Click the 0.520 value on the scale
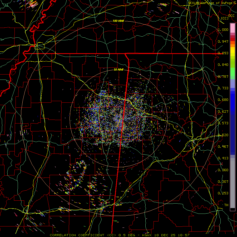This screenshot has width=237, height=237. click(x=223, y=135)
